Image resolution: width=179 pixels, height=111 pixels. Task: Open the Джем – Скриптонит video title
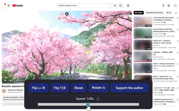163,78
